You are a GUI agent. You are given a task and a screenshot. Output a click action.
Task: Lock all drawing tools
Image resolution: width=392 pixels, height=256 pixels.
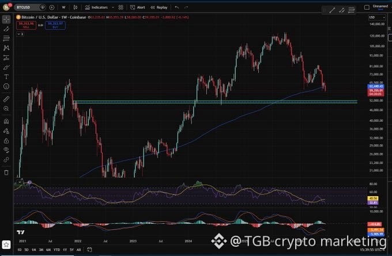click(x=6, y=141)
